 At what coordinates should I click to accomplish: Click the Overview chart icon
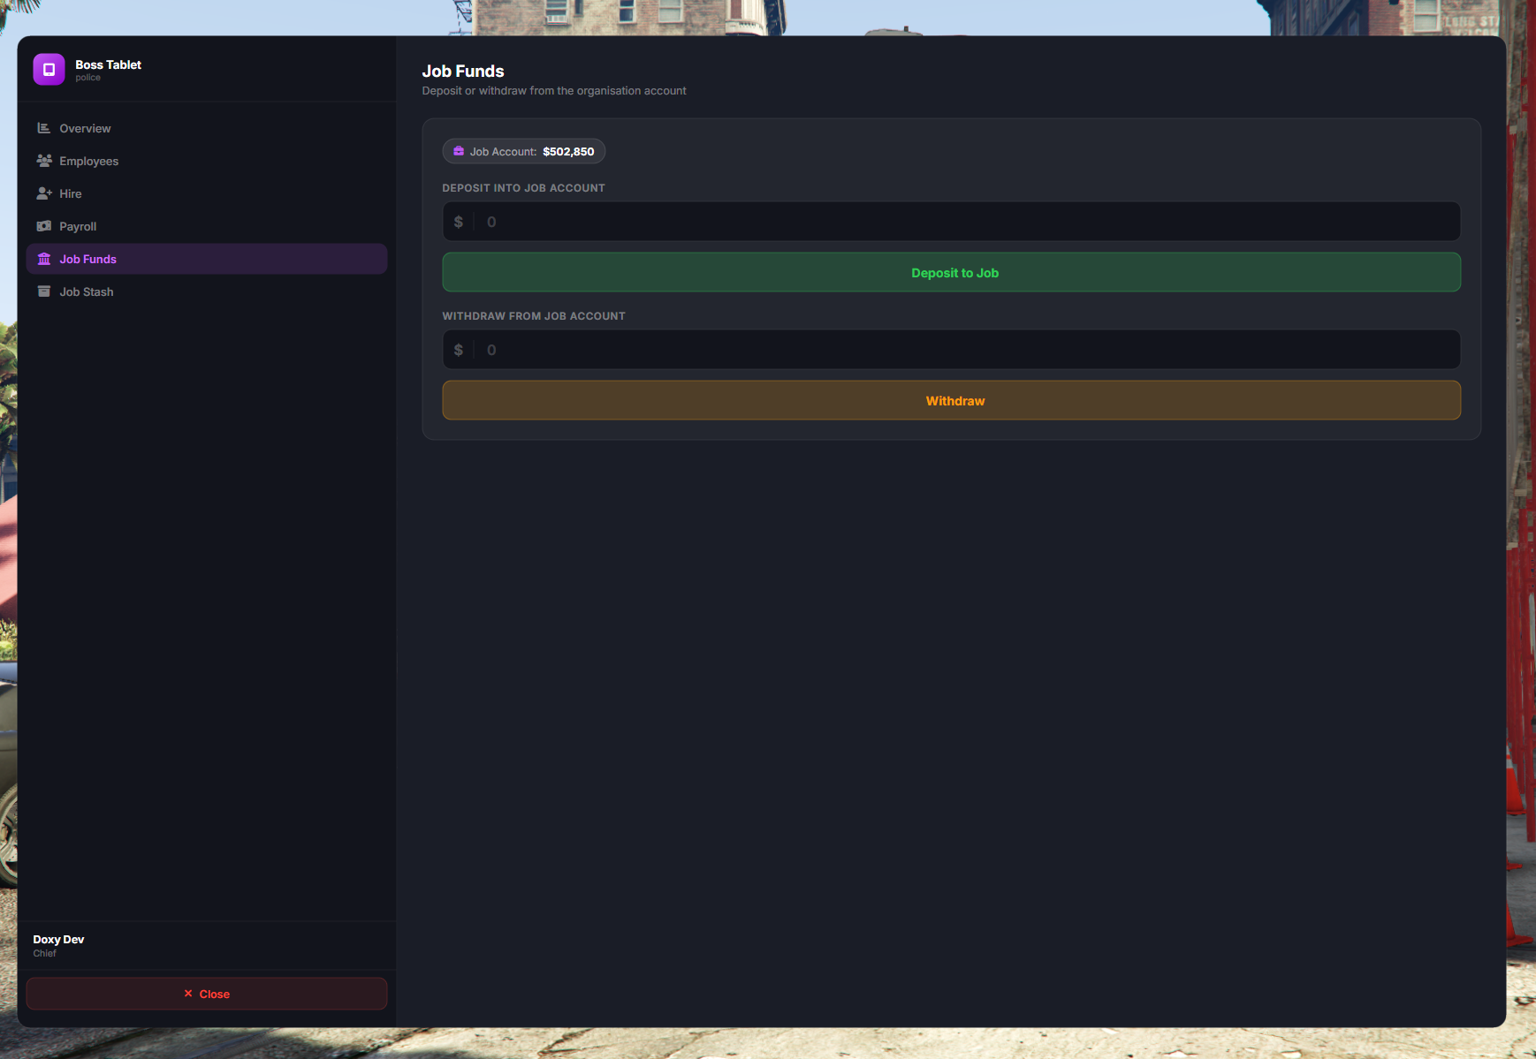coord(43,128)
